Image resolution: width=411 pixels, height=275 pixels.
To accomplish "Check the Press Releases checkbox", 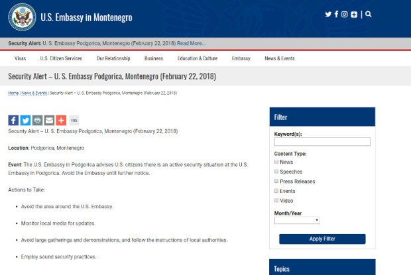I will point(276,181).
